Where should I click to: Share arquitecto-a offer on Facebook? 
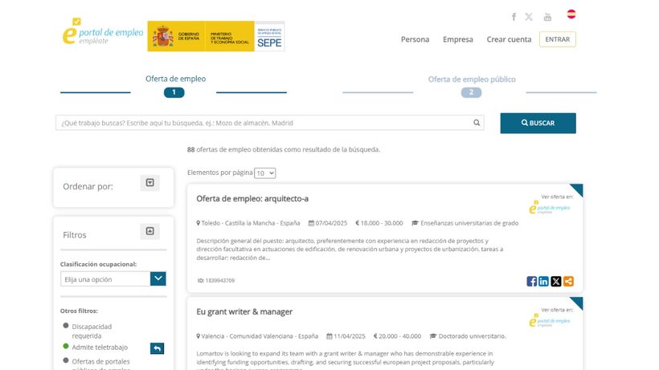[x=531, y=281]
